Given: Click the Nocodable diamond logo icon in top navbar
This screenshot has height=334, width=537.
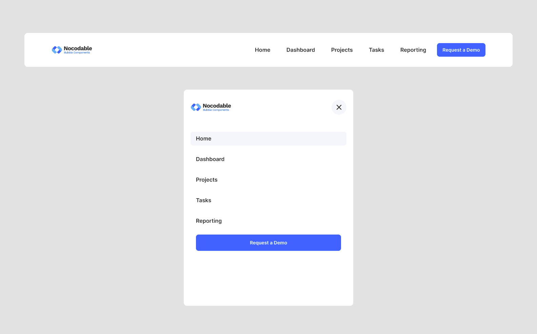Looking at the screenshot, I should point(57,50).
